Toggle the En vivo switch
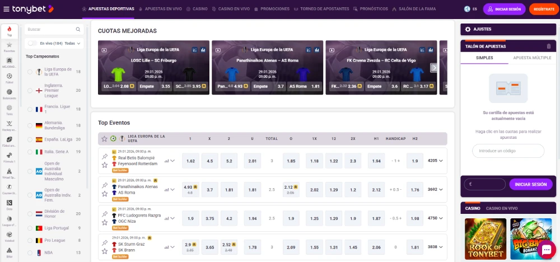The image size is (560, 262). click(32, 43)
